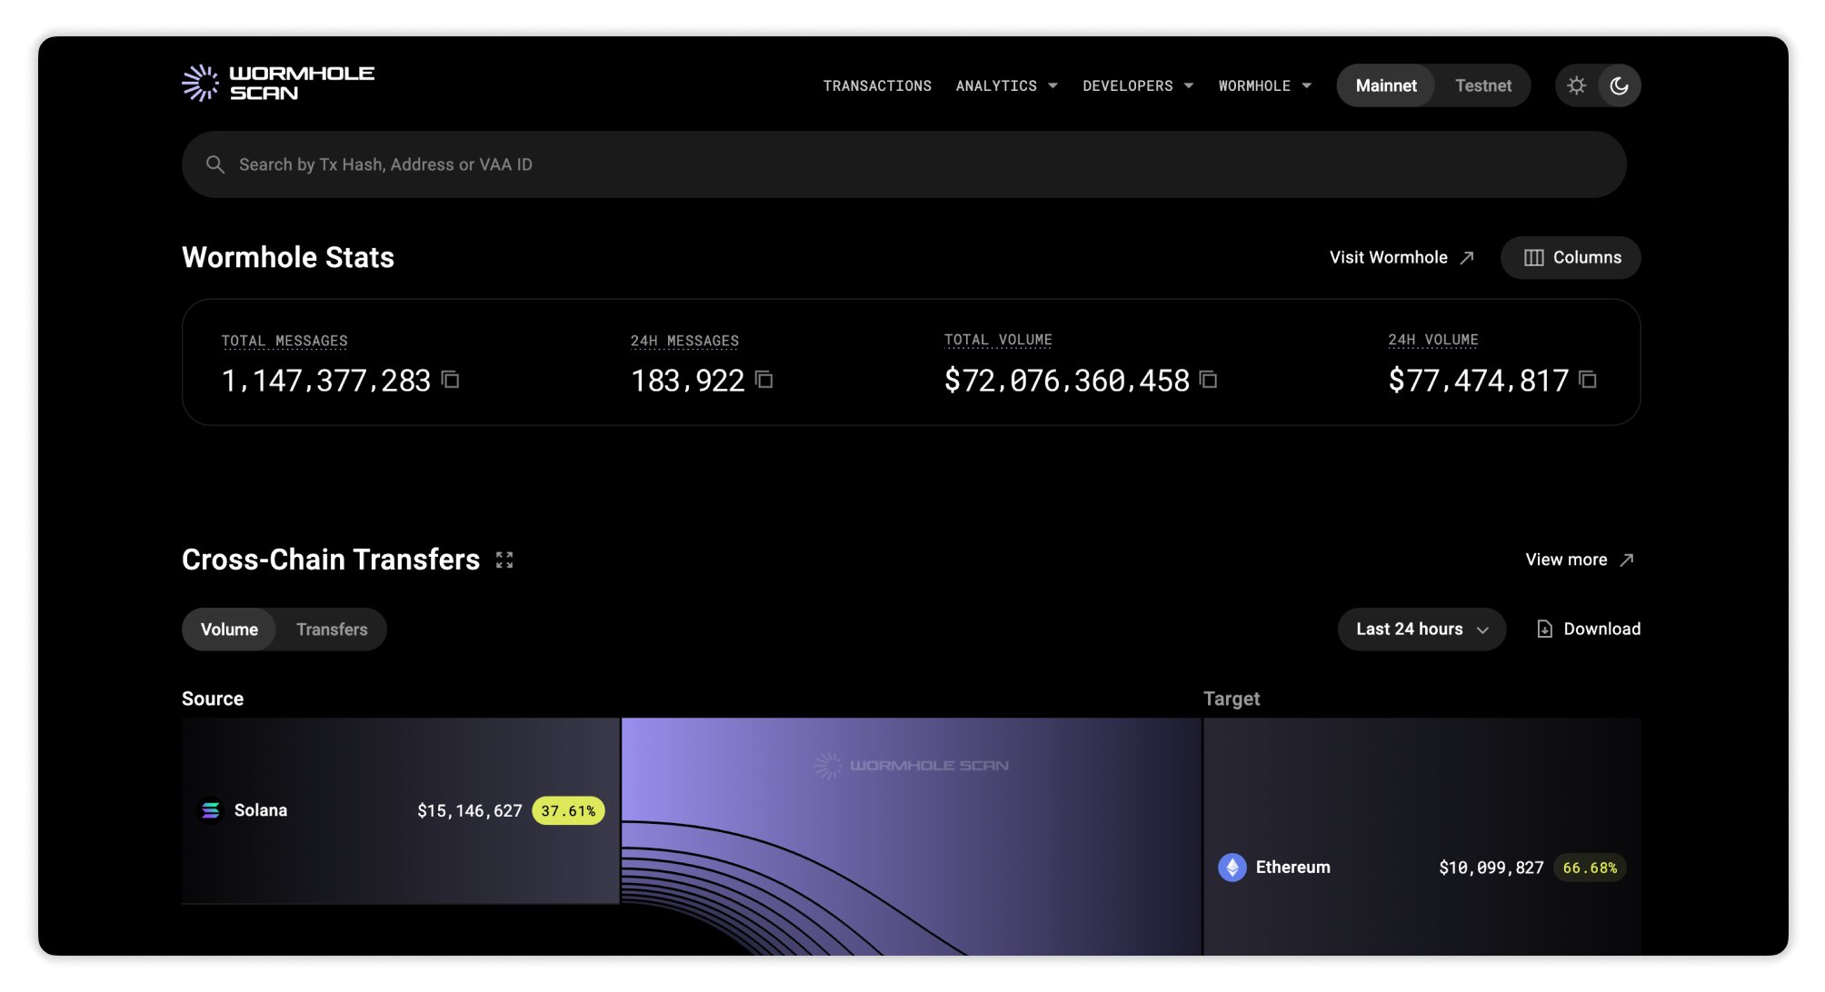Image resolution: width=1825 pixels, height=992 pixels.
Task: Select the Mainnet network option
Action: (x=1385, y=85)
